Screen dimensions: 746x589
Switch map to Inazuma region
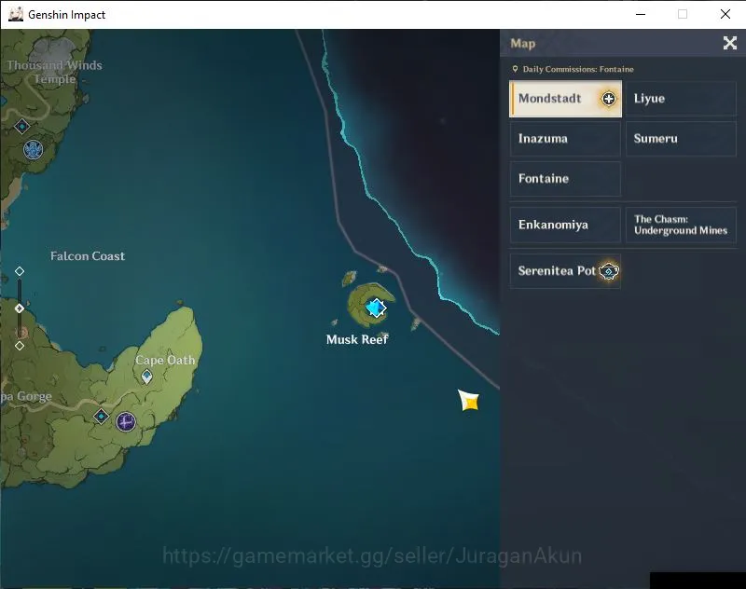[565, 139]
